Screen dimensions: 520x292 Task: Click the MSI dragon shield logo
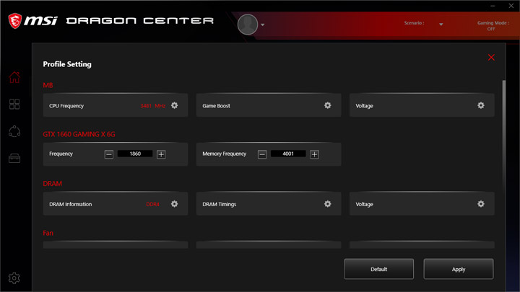15,21
